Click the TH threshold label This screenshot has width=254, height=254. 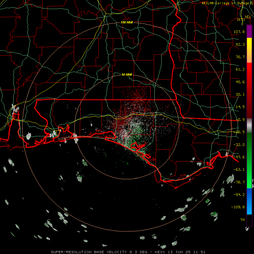click(242, 220)
